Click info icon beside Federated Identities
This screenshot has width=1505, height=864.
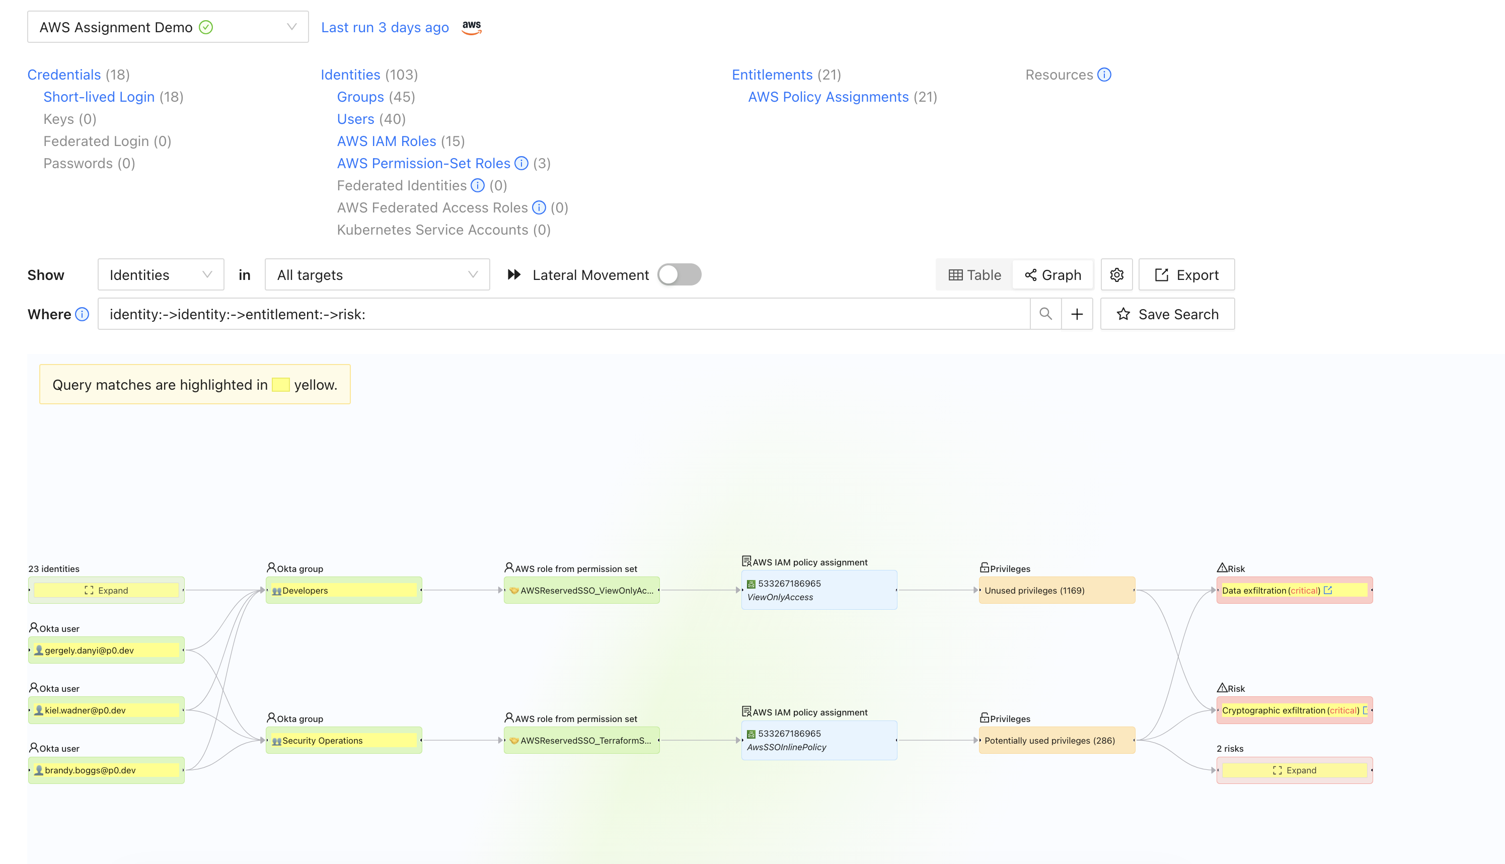478,185
